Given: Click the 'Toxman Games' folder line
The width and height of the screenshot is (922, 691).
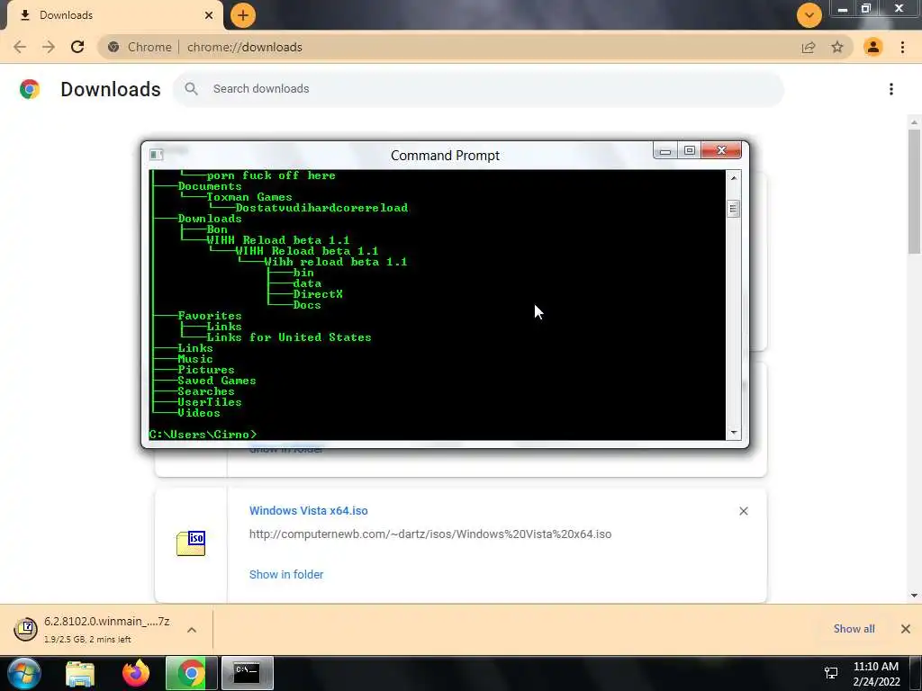Looking at the screenshot, I should click(x=249, y=197).
